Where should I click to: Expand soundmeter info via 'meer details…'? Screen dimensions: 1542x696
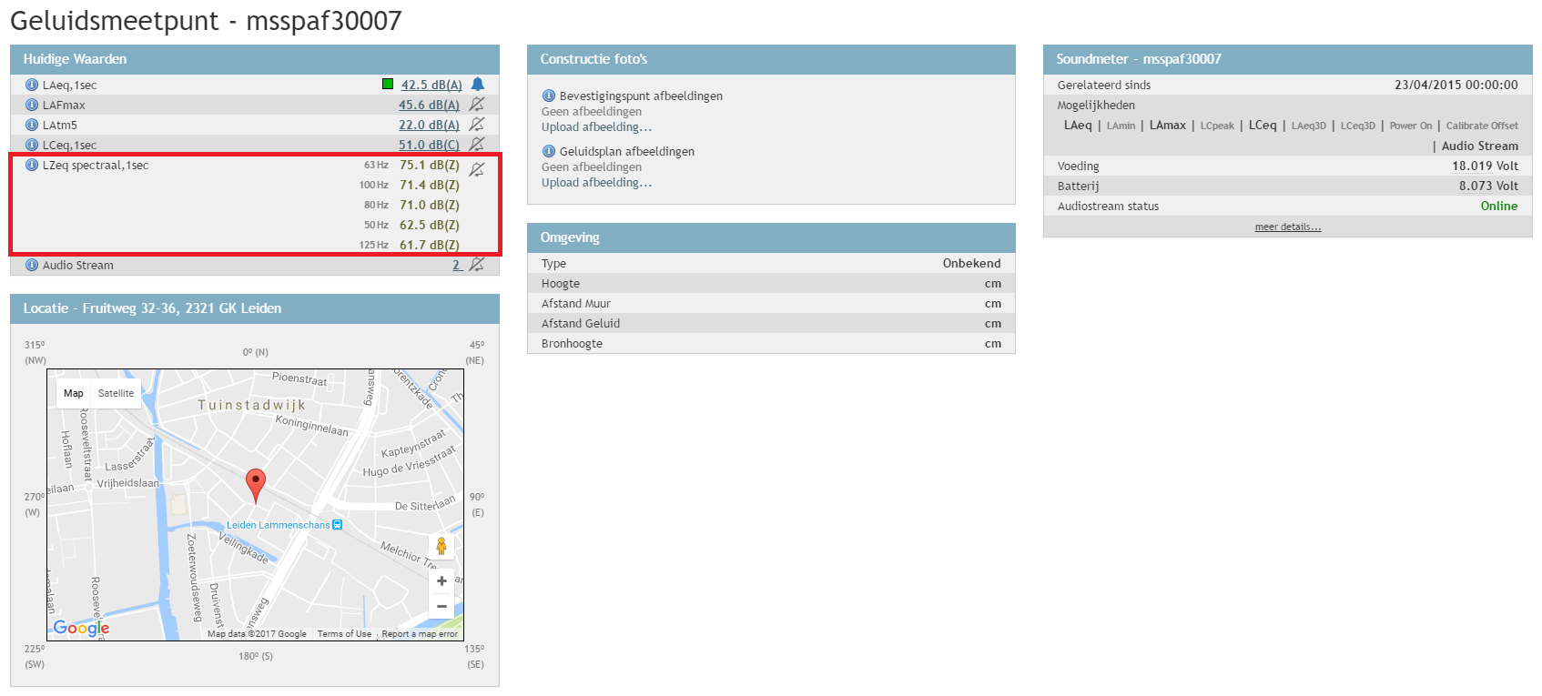click(1287, 227)
